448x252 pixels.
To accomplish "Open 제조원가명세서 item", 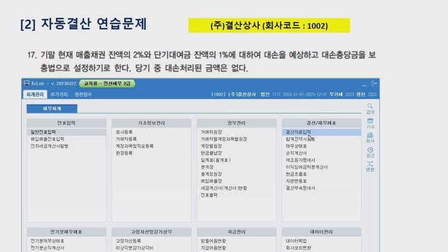I will pos(301,160).
